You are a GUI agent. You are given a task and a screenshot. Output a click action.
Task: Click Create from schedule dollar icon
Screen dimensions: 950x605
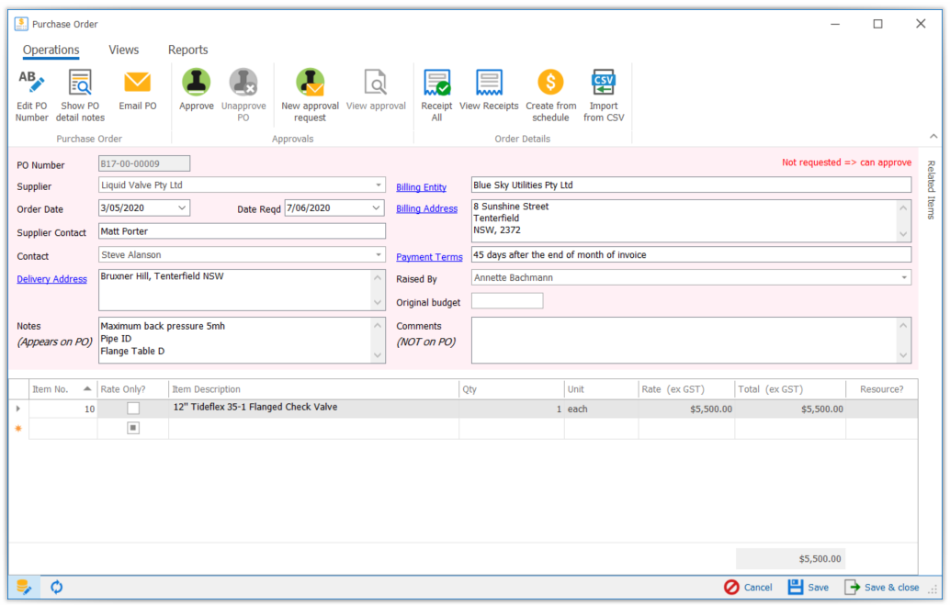point(550,83)
